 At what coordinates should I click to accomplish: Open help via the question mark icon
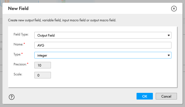[x=12, y=97]
